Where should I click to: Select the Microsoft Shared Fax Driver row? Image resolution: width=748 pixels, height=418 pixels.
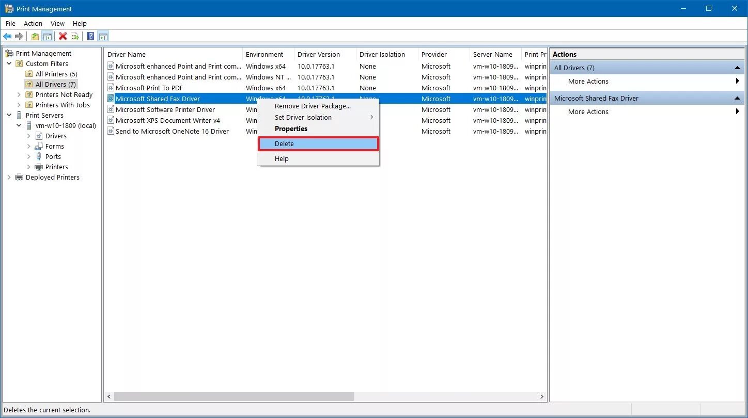click(x=326, y=99)
